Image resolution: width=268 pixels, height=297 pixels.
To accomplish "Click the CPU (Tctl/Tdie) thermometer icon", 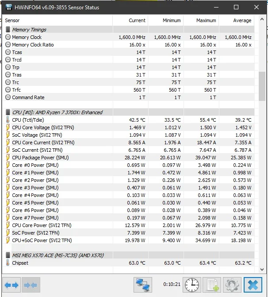I will 8,120.
